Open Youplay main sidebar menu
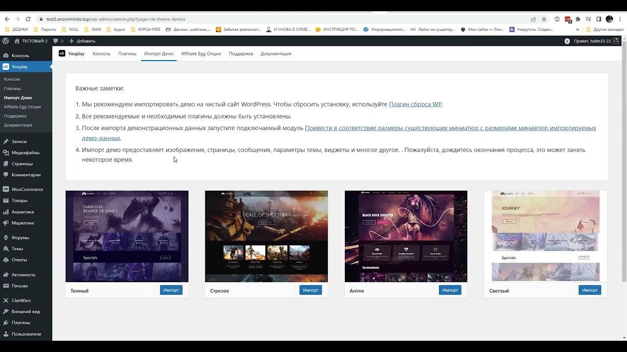This screenshot has width=627, height=352. pos(26,66)
